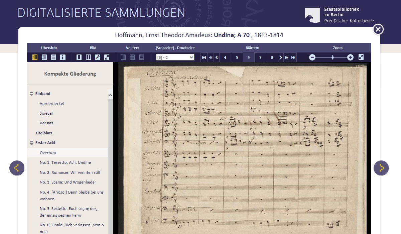Open Titelblatt in the outline

[44, 133]
